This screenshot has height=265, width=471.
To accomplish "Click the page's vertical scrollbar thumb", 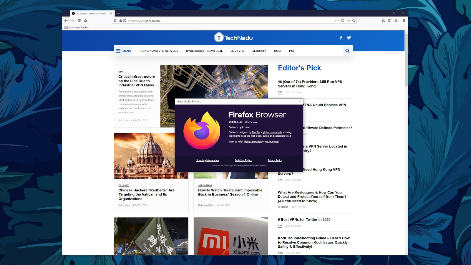I will (x=406, y=60).
